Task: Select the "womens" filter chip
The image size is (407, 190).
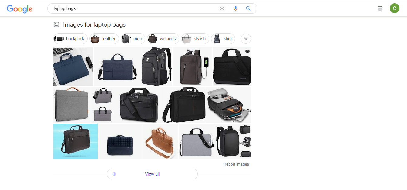Action: [x=163, y=39]
